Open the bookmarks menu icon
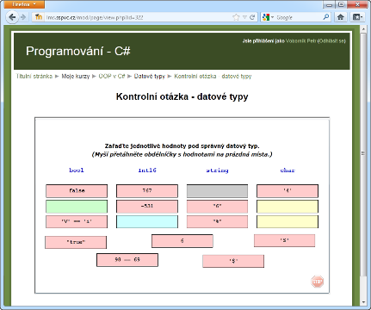The height and width of the screenshot is (310, 371). [x=357, y=17]
